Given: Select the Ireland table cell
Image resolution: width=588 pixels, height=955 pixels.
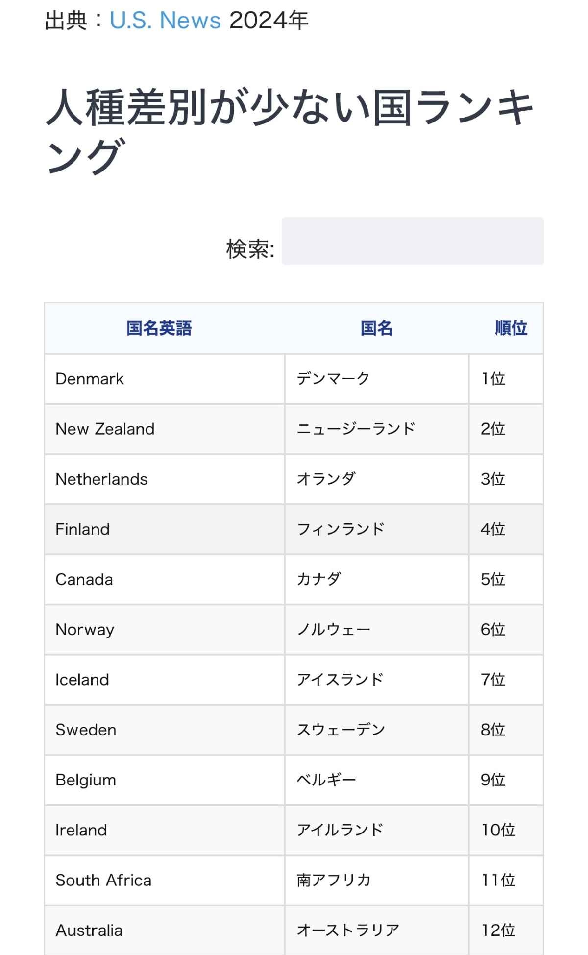Looking at the screenshot, I should [x=81, y=830].
